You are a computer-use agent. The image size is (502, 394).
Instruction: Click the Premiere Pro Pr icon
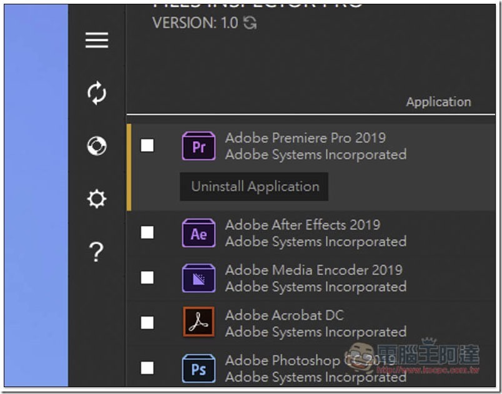pyautogui.click(x=199, y=146)
